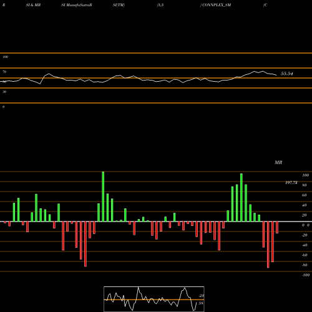The height and width of the screenshot is (312, 312).
Task: Click the RSI axis label 30
Action: pos(4,92)
